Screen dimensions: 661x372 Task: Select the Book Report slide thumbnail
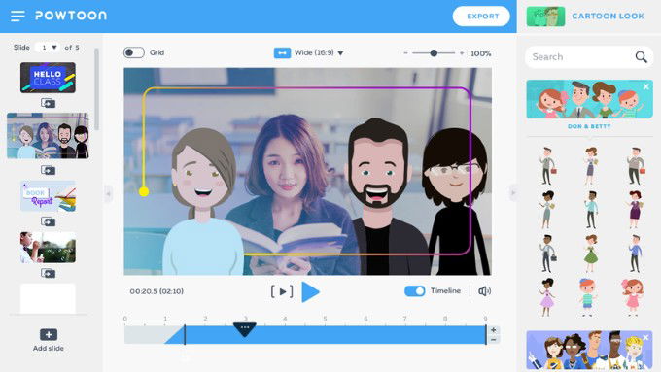click(x=48, y=196)
